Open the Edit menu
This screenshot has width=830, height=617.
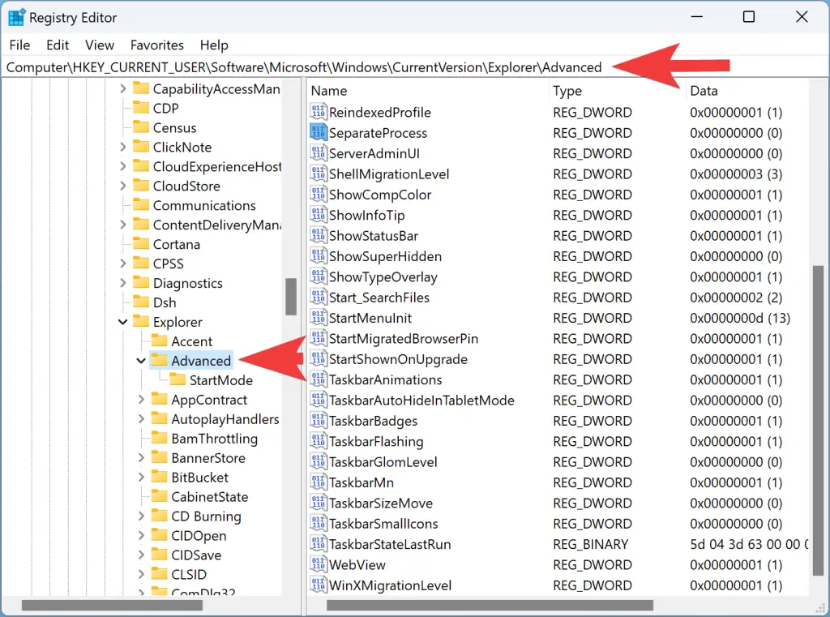coord(58,45)
